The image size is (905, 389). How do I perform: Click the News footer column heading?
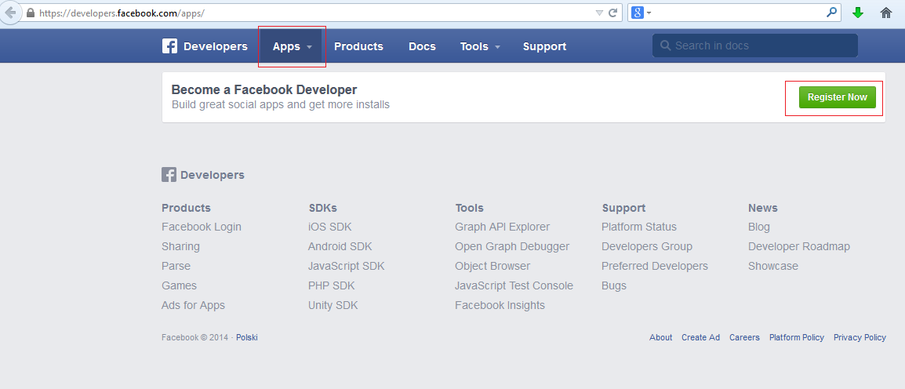click(x=763, y=208)
